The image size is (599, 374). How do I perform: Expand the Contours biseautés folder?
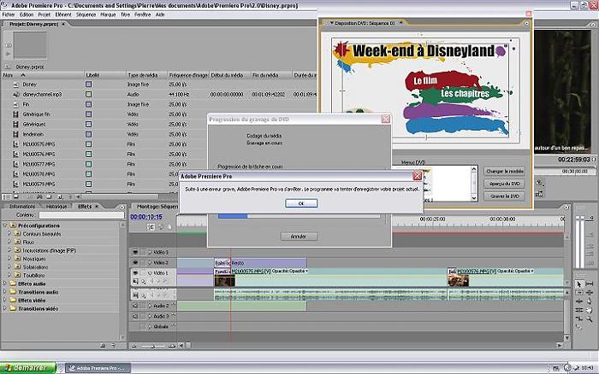coord(9,234)
